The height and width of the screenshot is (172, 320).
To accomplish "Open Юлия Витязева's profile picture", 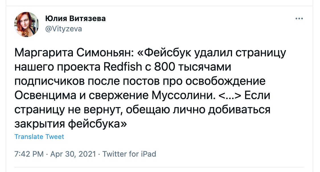I will [26, 24].
